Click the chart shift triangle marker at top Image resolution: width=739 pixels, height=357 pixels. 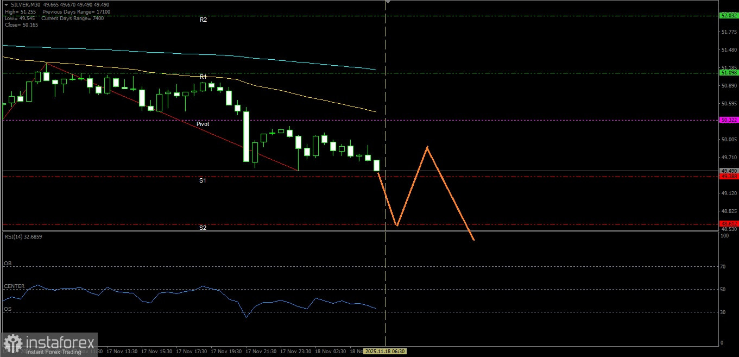point(388,2)
